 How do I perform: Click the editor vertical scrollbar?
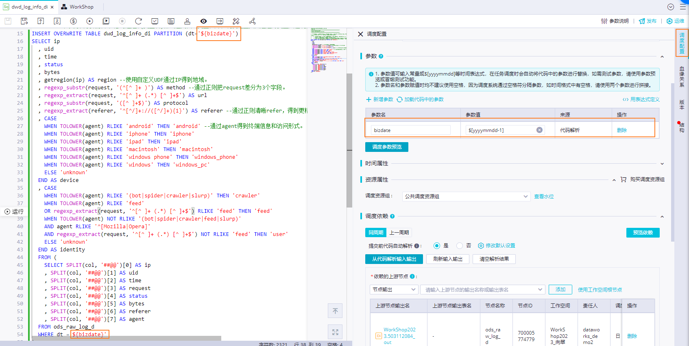pyautogui.click(x=349, y=140)
